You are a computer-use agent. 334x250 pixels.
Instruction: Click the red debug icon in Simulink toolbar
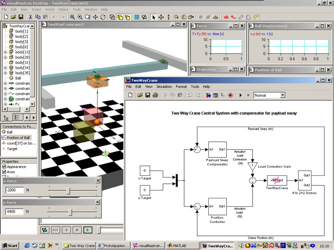click(x=230, y=95)
